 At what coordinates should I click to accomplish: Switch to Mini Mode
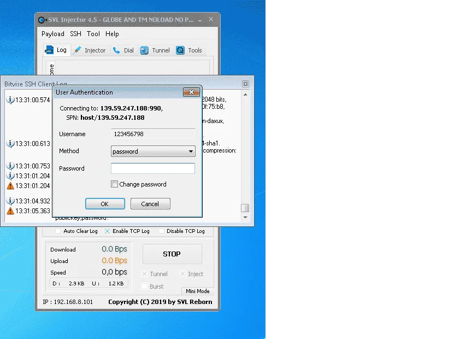(197, 291)
